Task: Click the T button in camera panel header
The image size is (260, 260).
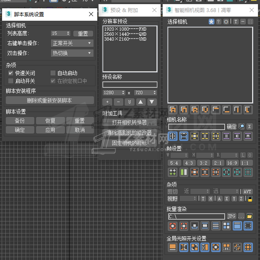Action: point(236,22)
